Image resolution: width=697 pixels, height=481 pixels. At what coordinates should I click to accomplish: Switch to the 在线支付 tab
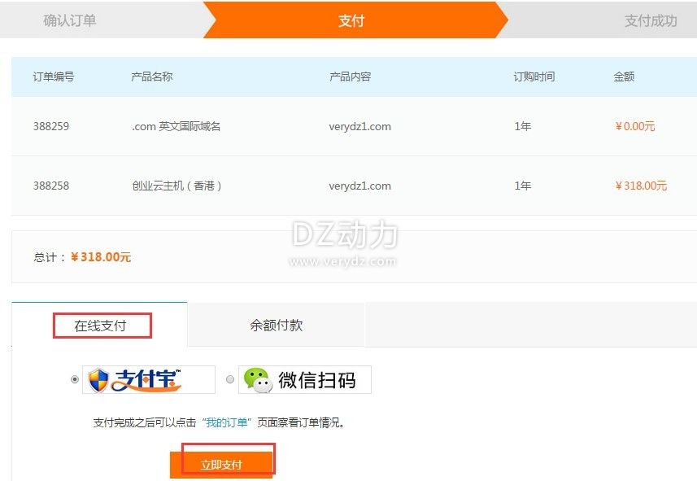pos(100,326)
